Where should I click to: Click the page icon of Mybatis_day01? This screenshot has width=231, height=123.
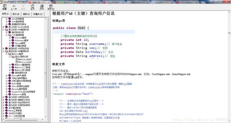point(17,59)
